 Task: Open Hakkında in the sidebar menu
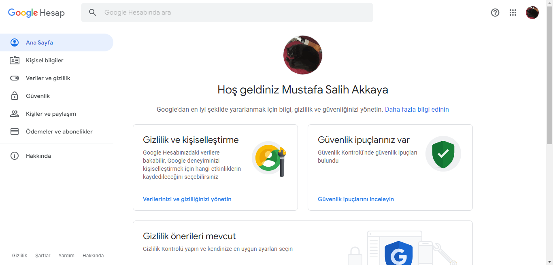(57, 156)
